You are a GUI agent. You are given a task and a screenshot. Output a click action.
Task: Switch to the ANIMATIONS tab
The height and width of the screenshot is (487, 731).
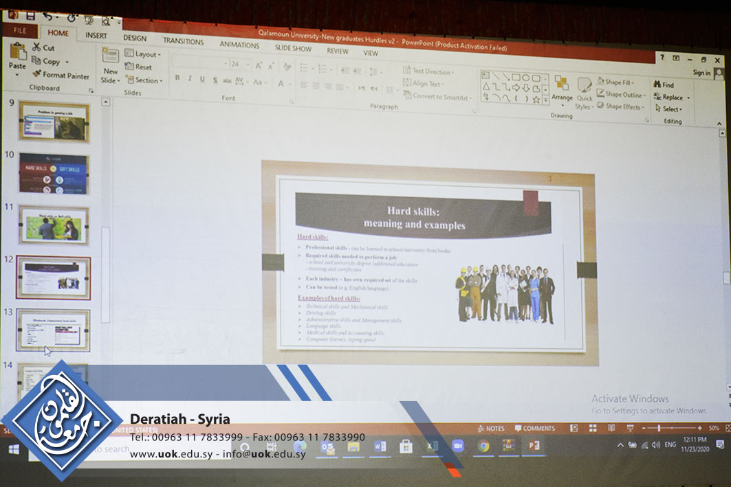239,45
